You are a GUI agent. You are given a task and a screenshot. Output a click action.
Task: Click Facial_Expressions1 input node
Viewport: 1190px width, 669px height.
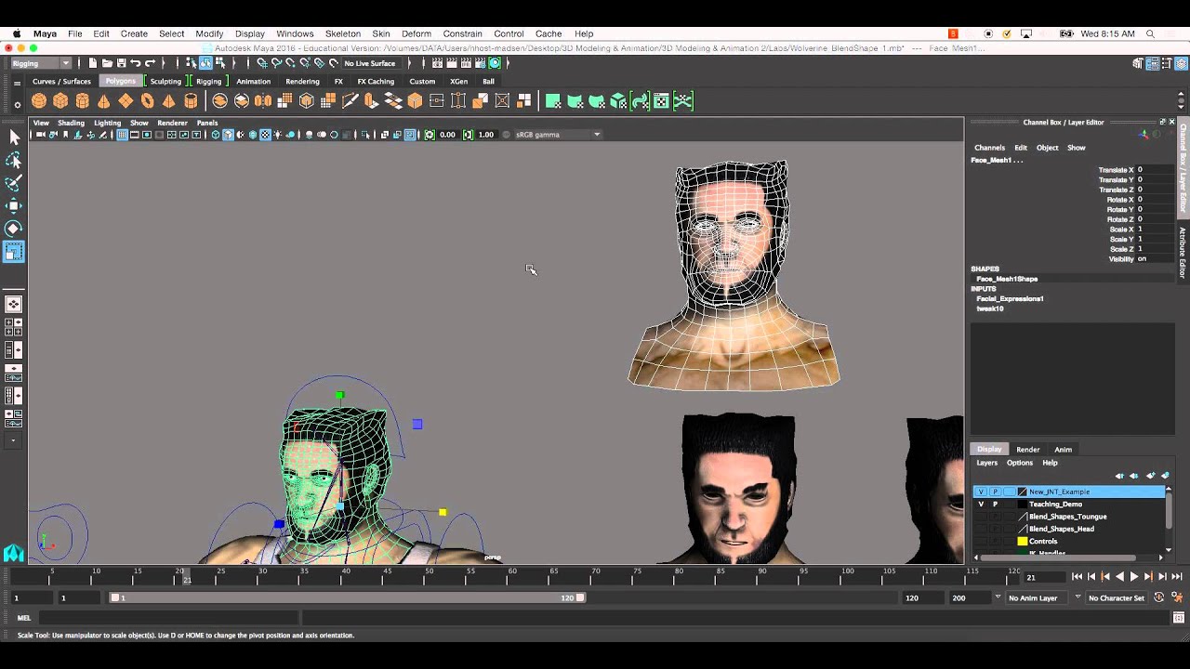pos(1010,299)
